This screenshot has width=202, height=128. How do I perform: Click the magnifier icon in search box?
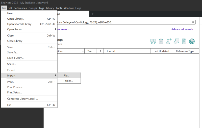click(x=193, y=22)
